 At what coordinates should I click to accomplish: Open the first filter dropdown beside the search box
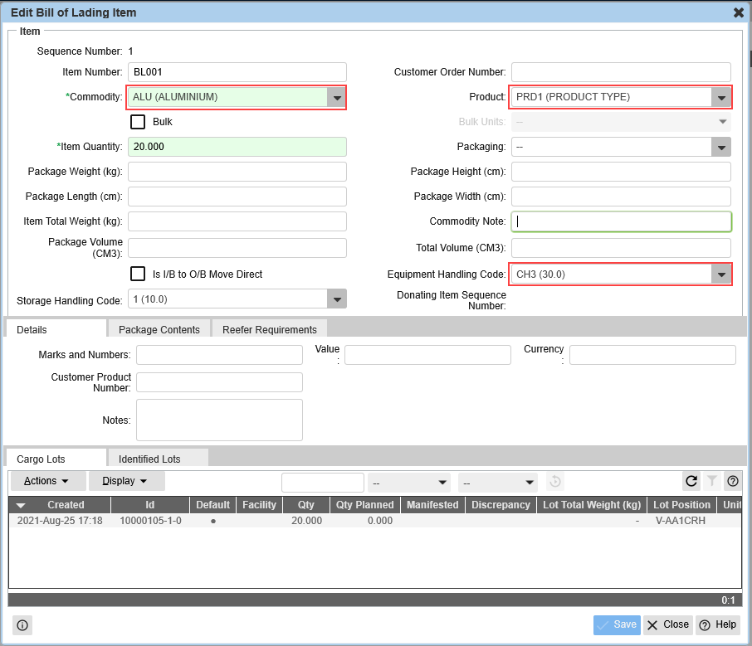409,483
